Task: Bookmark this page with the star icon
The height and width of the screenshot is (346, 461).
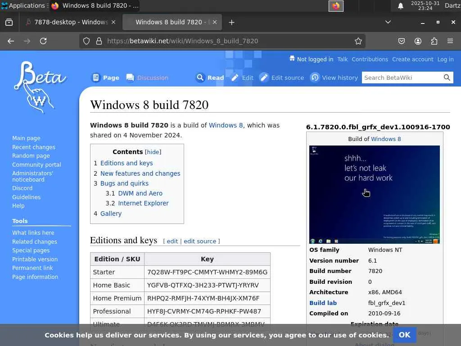Action: point(358,41)
